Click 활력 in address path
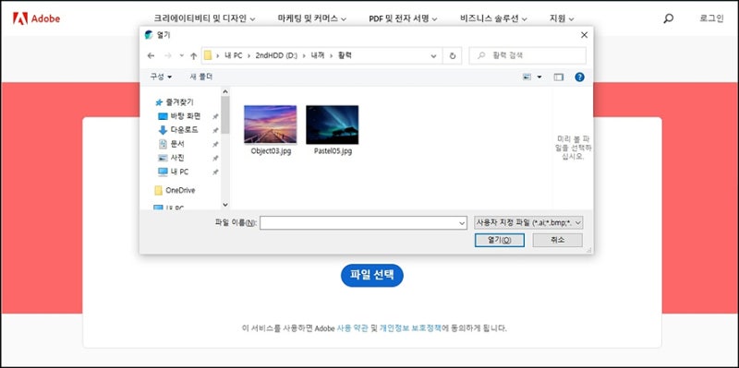 click(x=345, y=55)
